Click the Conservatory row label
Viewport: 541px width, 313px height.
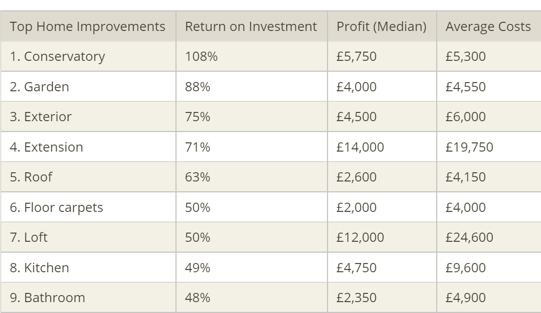(x=57, y=57)
